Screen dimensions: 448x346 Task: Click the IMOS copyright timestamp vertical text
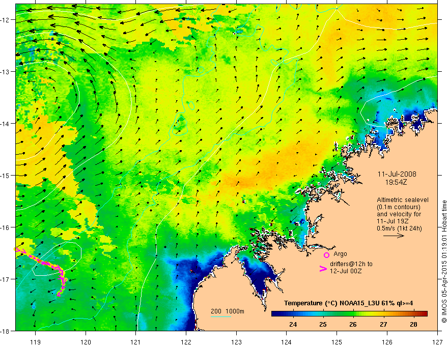(x=444, y=261)
